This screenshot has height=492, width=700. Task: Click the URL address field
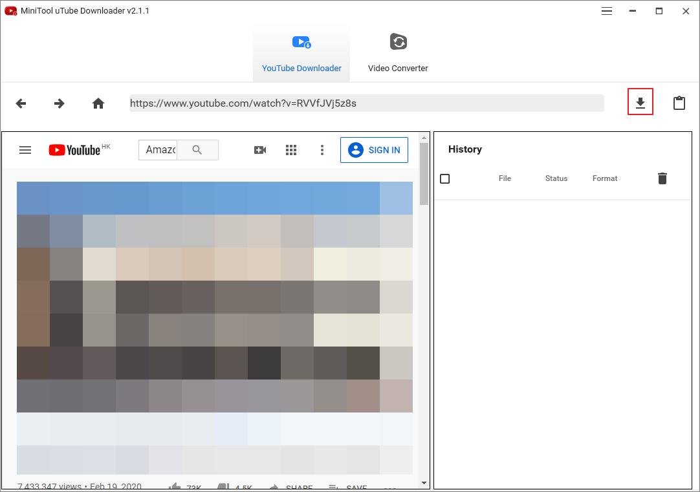367,103
